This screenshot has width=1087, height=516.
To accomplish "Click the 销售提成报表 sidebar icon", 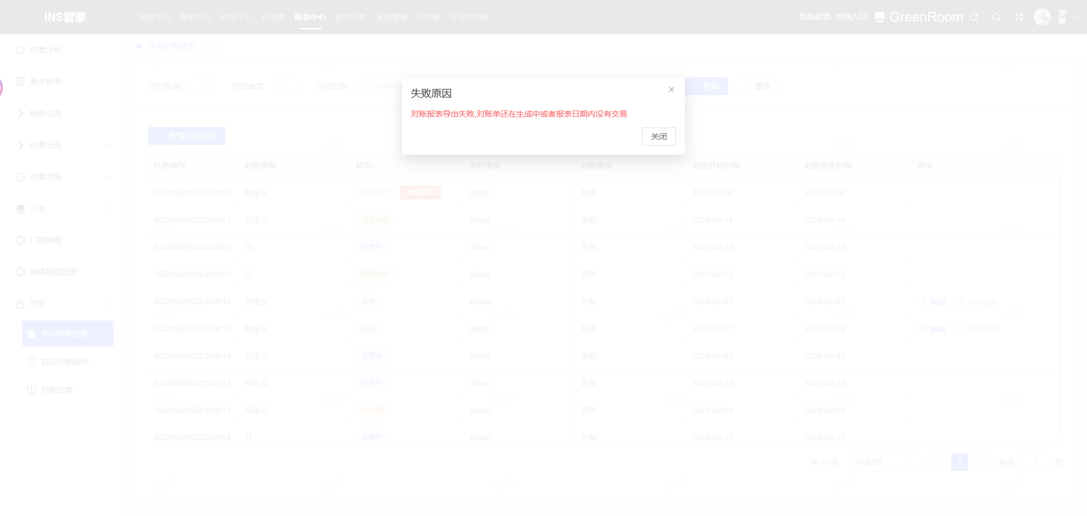I will pos(20,272).
